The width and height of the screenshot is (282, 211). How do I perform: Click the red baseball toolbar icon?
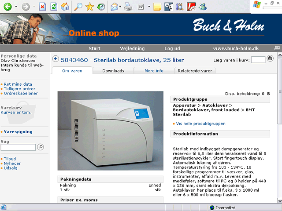191,7
